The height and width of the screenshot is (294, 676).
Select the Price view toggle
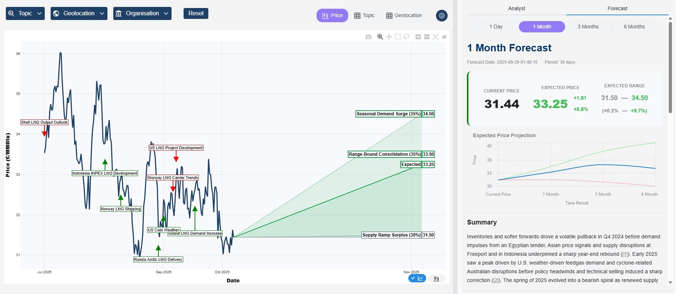[332, 15]
